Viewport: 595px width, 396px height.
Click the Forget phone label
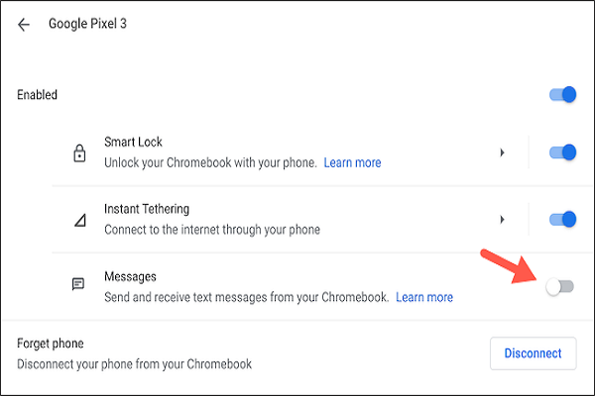[51, 344]
